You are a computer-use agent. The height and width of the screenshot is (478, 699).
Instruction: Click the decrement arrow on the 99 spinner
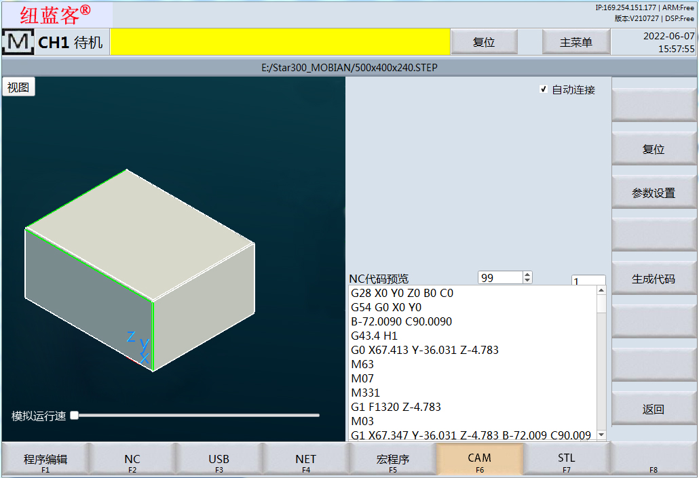click(527, 281)
